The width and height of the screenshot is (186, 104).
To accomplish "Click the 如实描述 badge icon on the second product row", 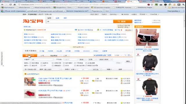I will [x=121, y=91].
